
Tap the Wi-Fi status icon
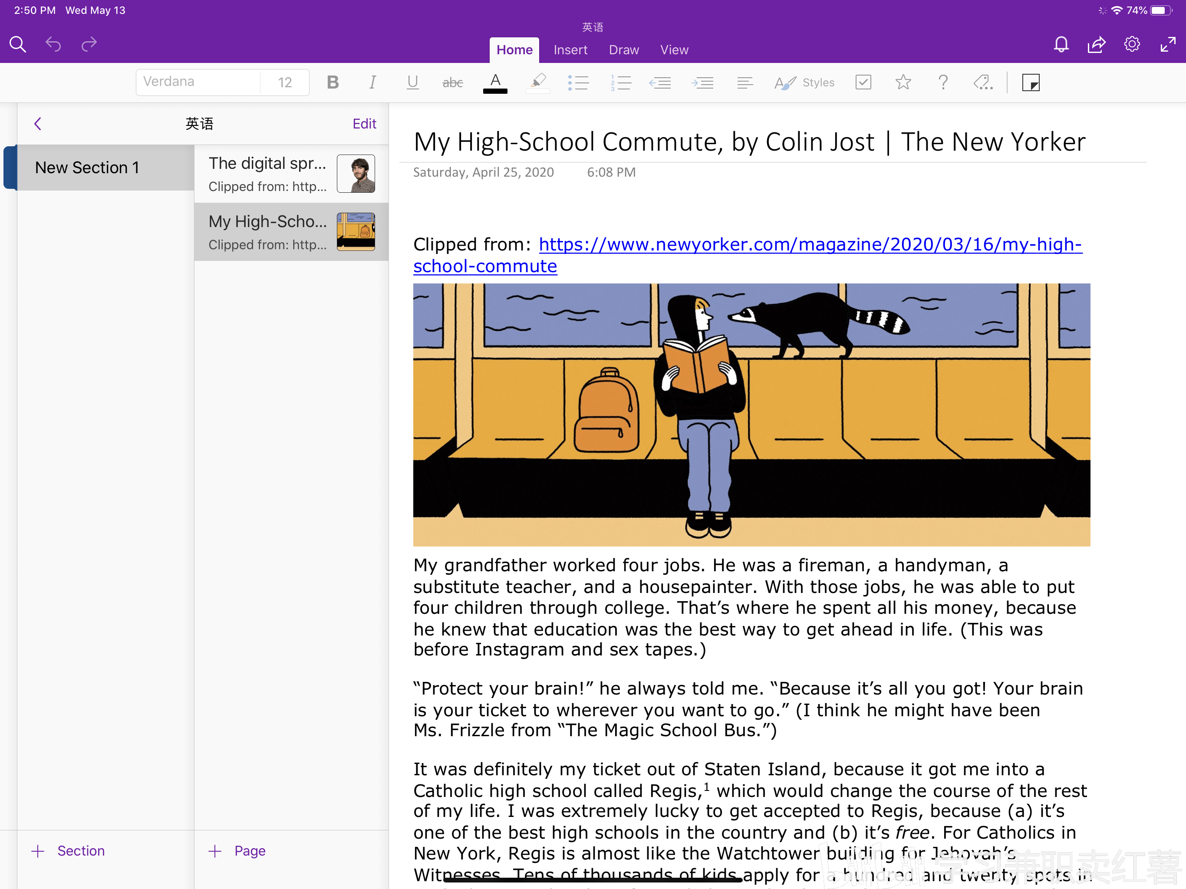(x=1117, y=10)
